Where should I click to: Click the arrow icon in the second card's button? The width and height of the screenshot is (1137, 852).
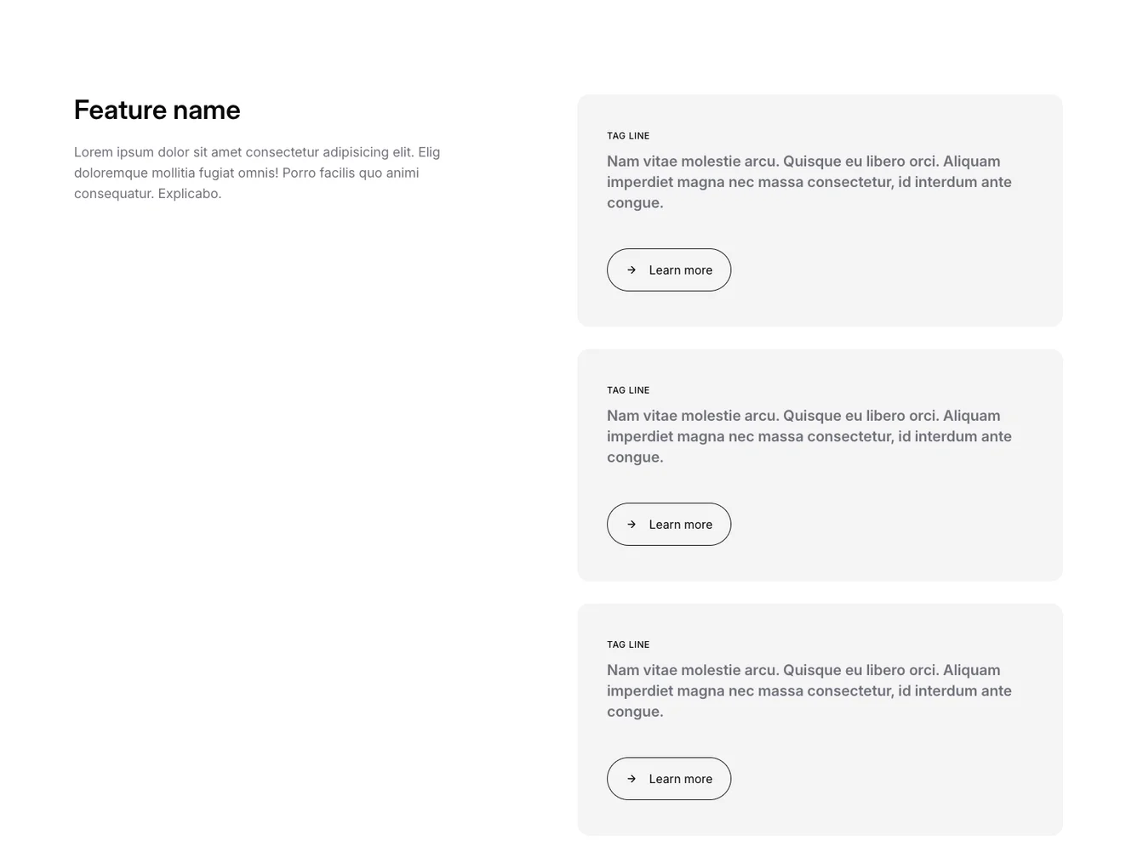tap(631, 525)
